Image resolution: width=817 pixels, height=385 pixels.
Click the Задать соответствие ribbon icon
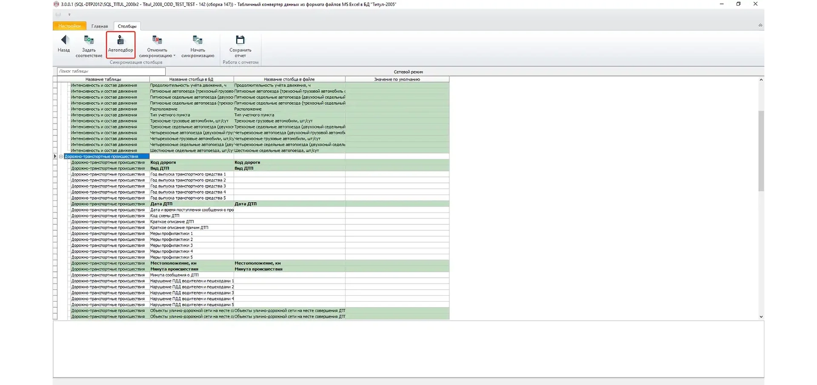click(x=89, y=40)
